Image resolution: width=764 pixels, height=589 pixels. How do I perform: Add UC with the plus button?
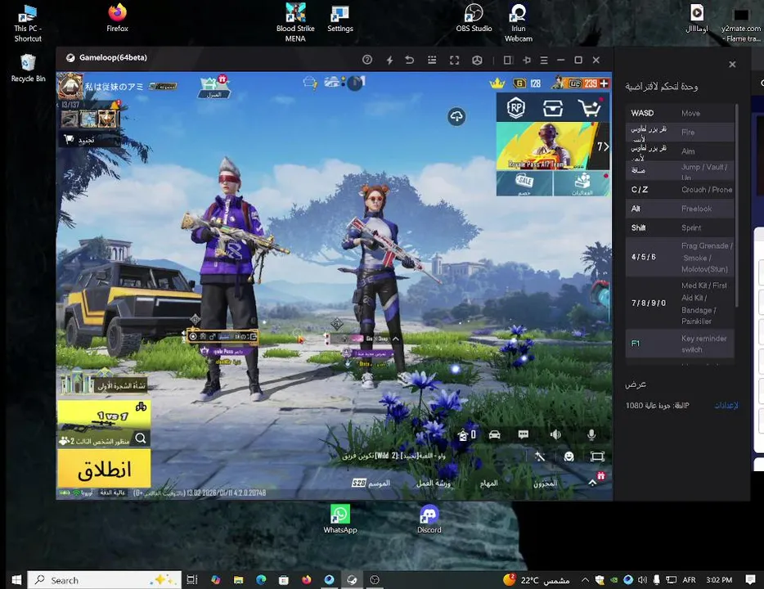click(x=604, y=83)
